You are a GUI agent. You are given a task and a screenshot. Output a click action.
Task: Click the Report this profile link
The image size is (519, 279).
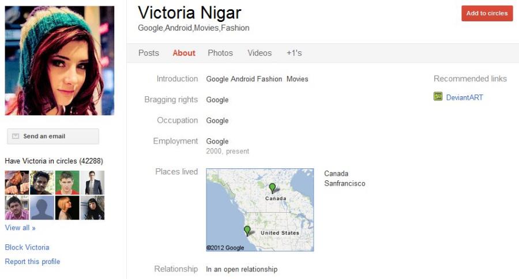(x=32, y=262)
